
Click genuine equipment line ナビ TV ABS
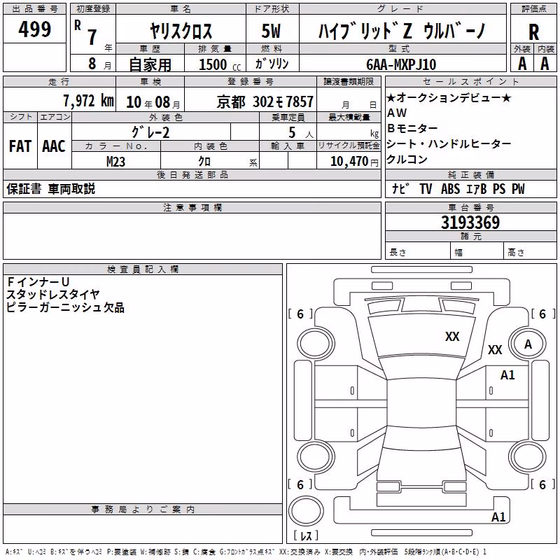tap(458, 188)
